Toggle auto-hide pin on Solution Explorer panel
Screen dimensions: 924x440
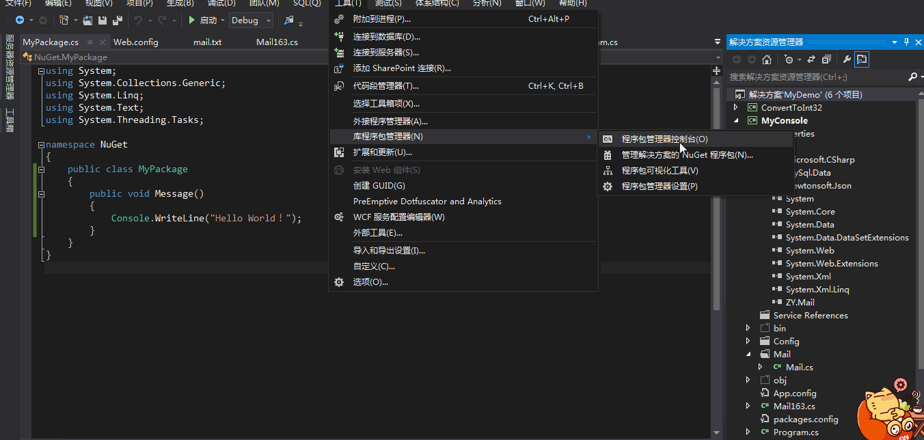tap(906, 42)
